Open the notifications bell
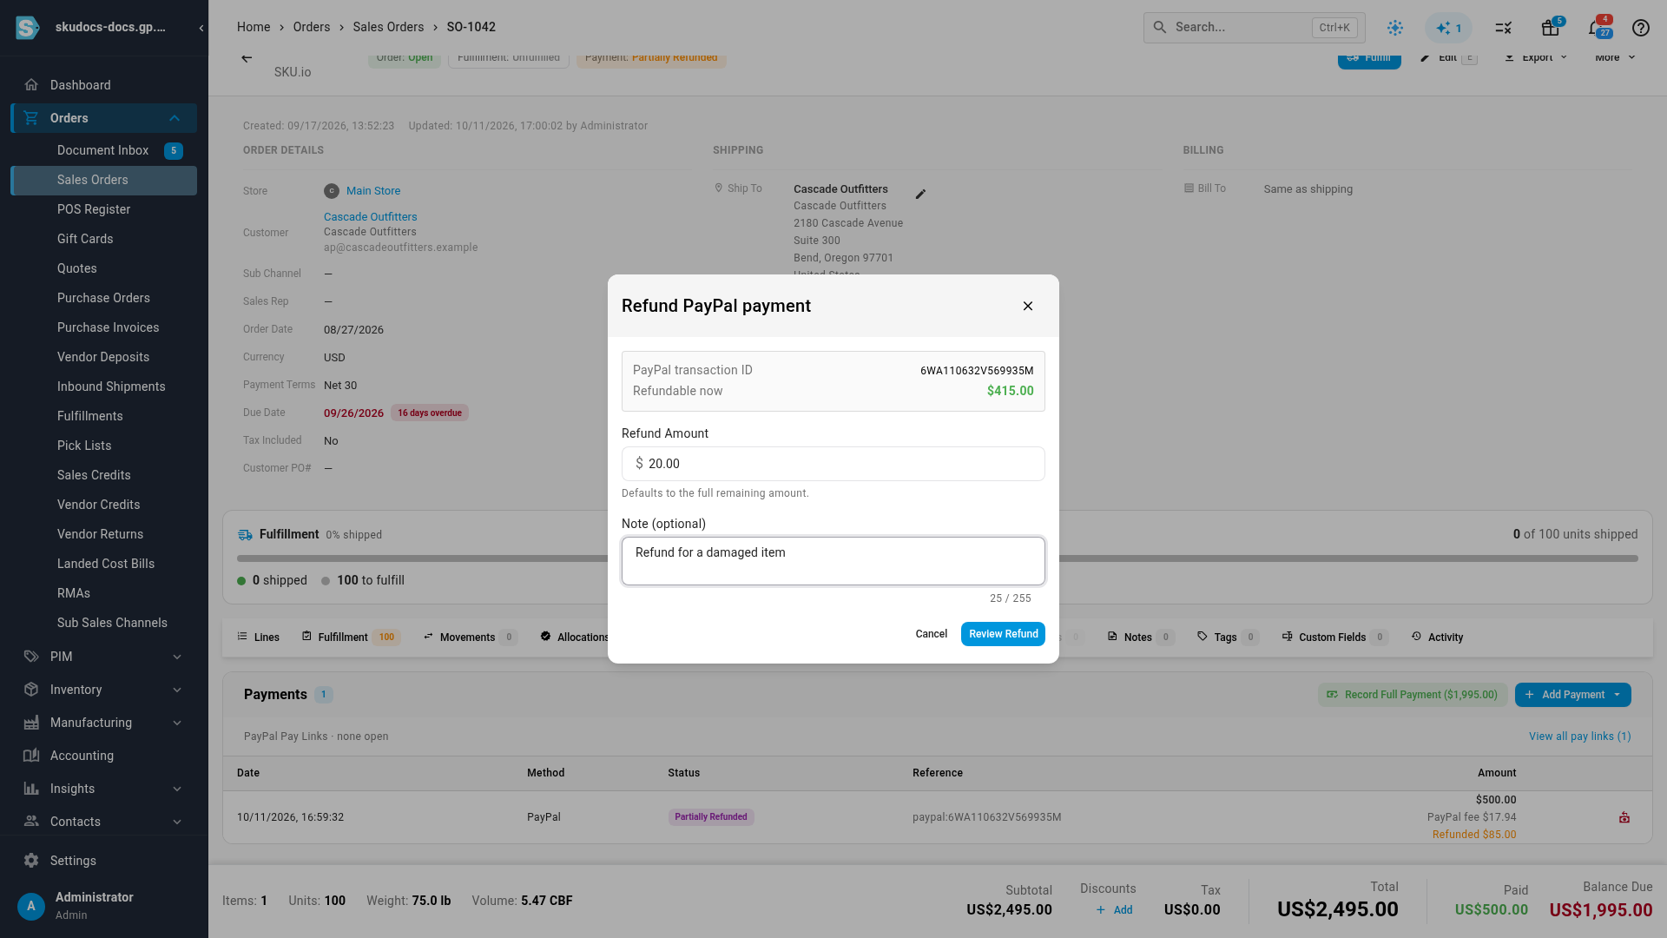1667x938 pixels. point(1595,28)
